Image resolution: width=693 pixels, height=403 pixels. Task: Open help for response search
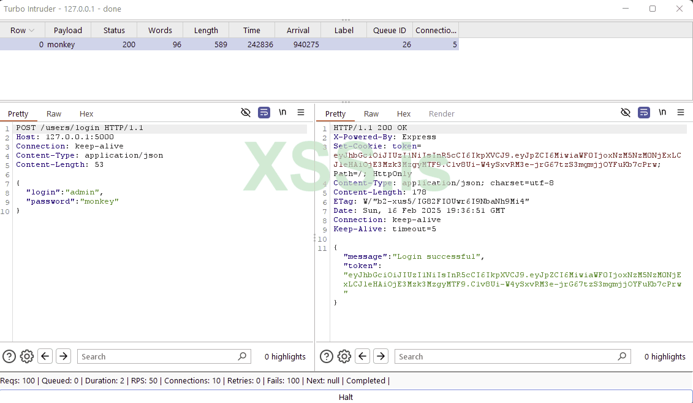pyautogui.click(x=327, y=356)
